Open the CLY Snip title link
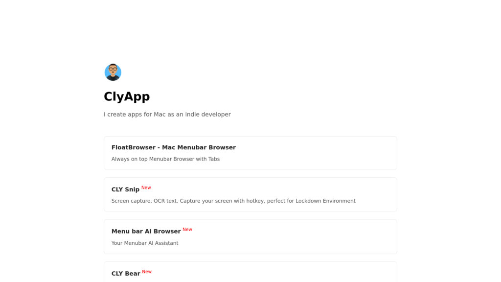The height and width of the screenshot is (282, 501). 125,189
